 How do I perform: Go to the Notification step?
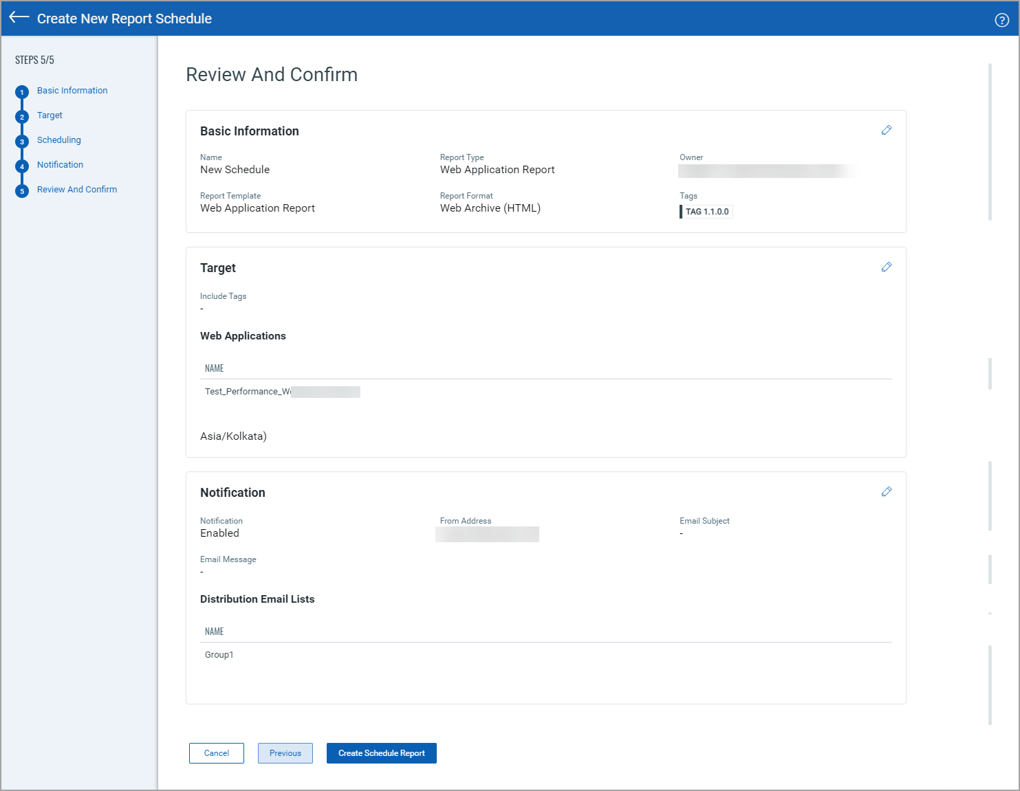pyautogui.click(x=60, y=165)
